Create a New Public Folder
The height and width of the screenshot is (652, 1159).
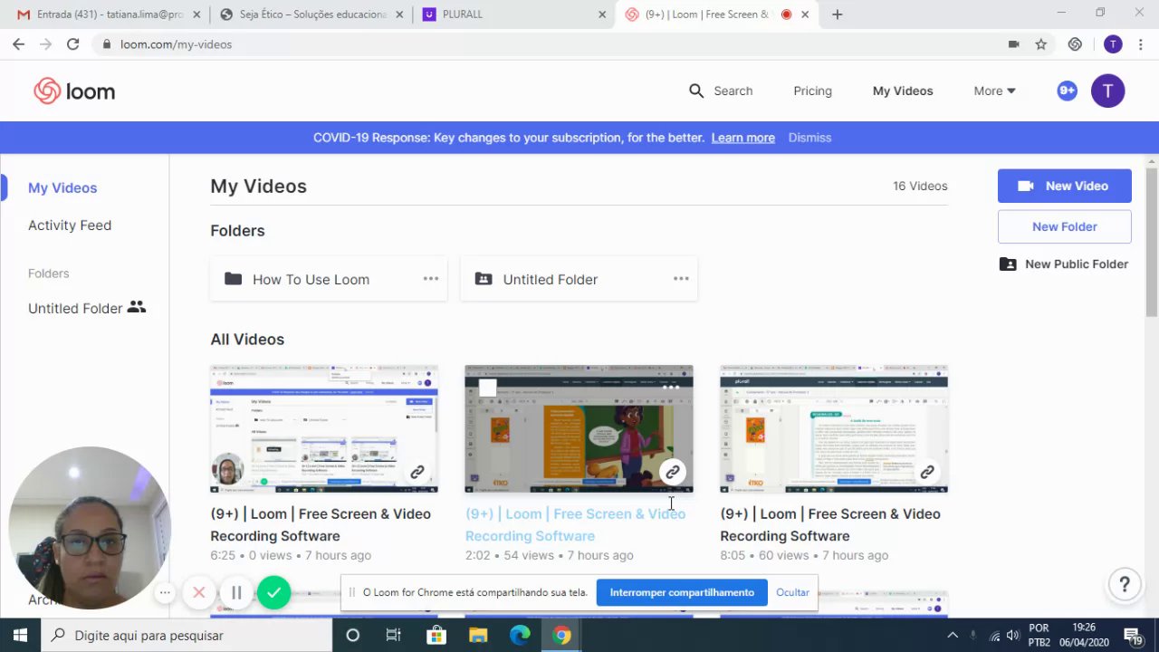coord(1064,264)
